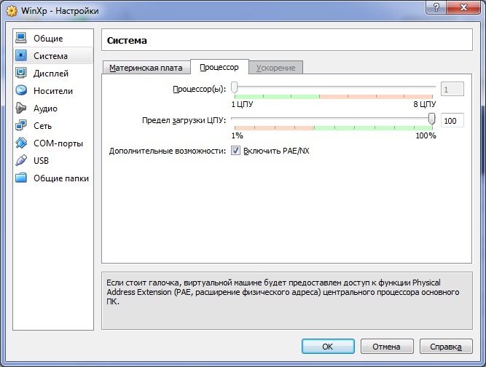Click the 1 ЦПУ minimum label

tap(242, 104)
